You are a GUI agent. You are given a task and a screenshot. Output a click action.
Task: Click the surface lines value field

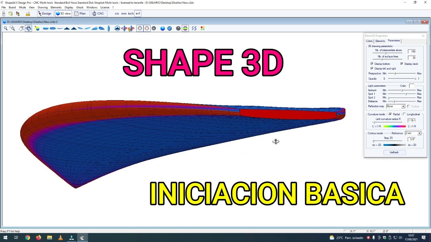click(x=412, y=58)
